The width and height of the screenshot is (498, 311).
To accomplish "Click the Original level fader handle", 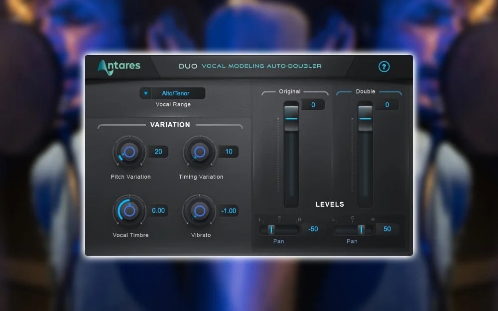I will pos(291,118).
